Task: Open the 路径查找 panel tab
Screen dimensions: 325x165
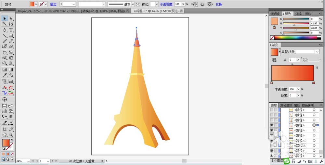Action: coord(286,105)
